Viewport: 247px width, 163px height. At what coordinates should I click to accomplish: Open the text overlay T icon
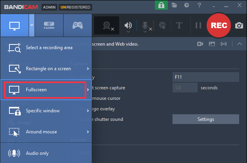tap(179, 25)
